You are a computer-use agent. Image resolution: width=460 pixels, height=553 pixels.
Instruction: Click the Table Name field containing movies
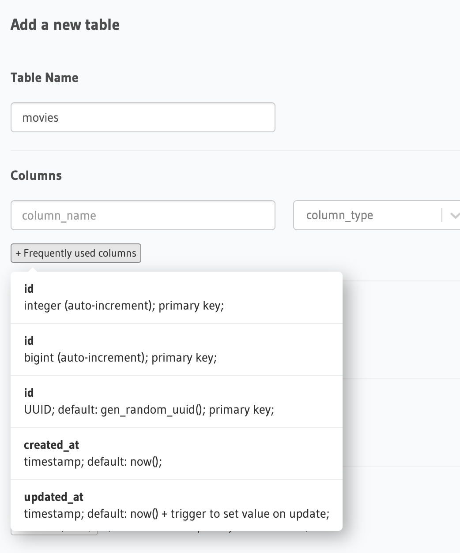(x=143, y=118)
